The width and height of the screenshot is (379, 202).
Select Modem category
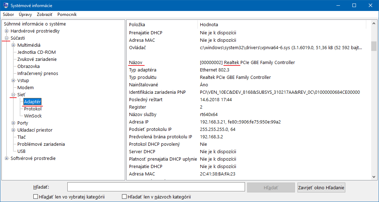coord(26,87)
